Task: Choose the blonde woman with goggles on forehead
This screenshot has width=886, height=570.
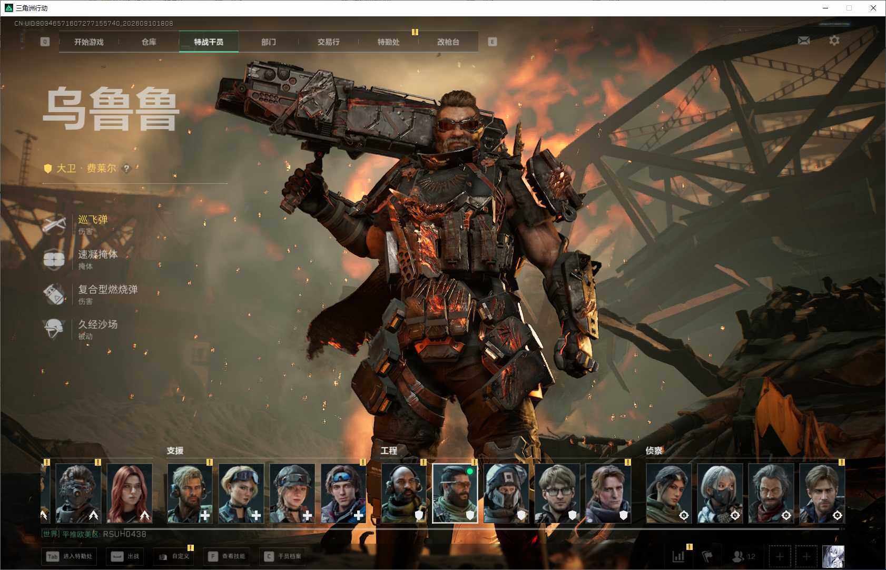Action: [241, 494]
